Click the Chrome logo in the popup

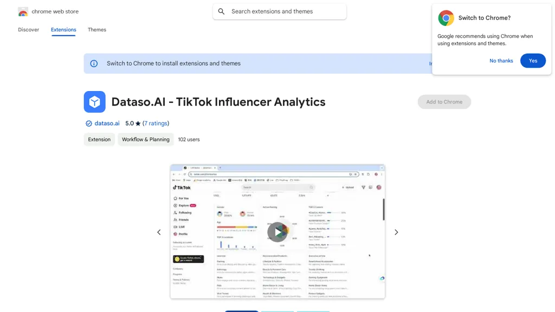446,18
